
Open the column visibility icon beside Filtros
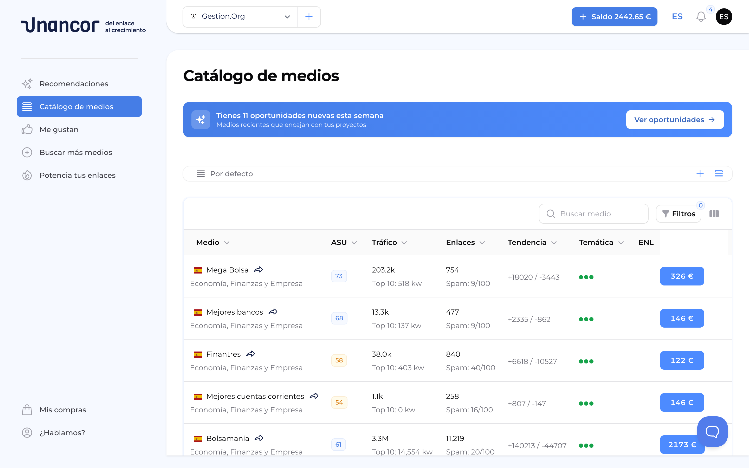pos(714,213)
